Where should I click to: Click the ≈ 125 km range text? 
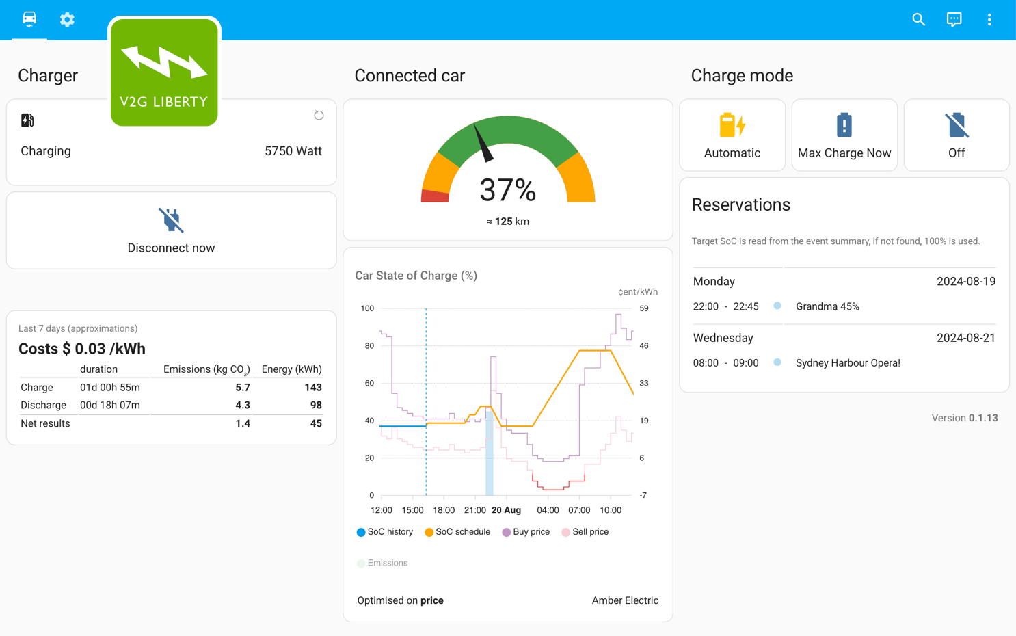[508, 222]
